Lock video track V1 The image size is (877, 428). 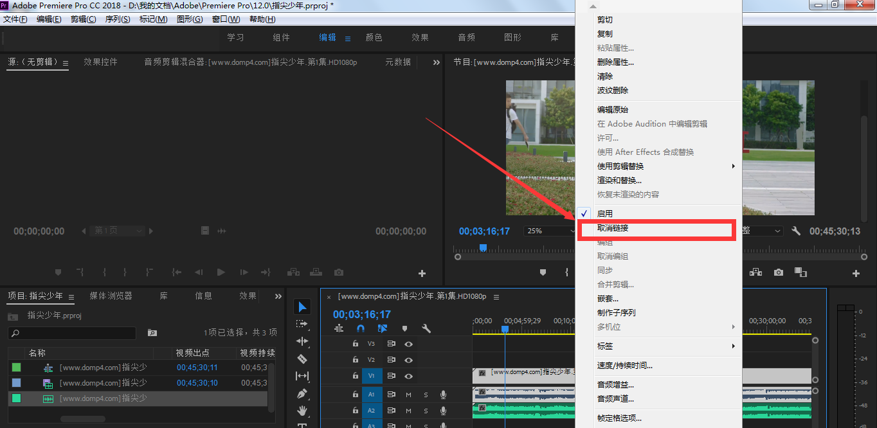pyautogui.click(x=356, y=376)
